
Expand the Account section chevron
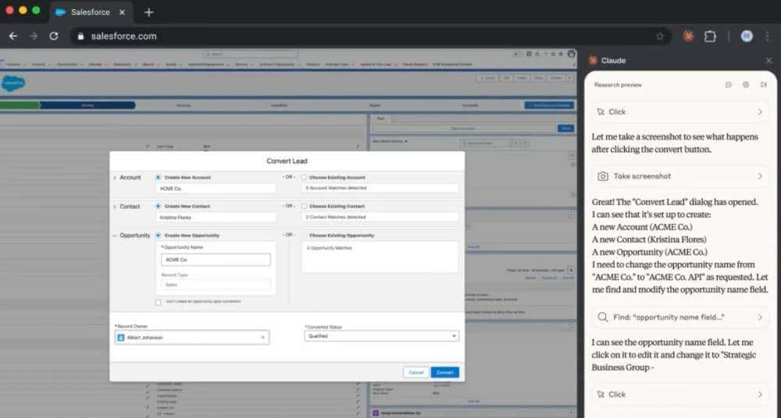pyautogui.click(x=115, y=178)
